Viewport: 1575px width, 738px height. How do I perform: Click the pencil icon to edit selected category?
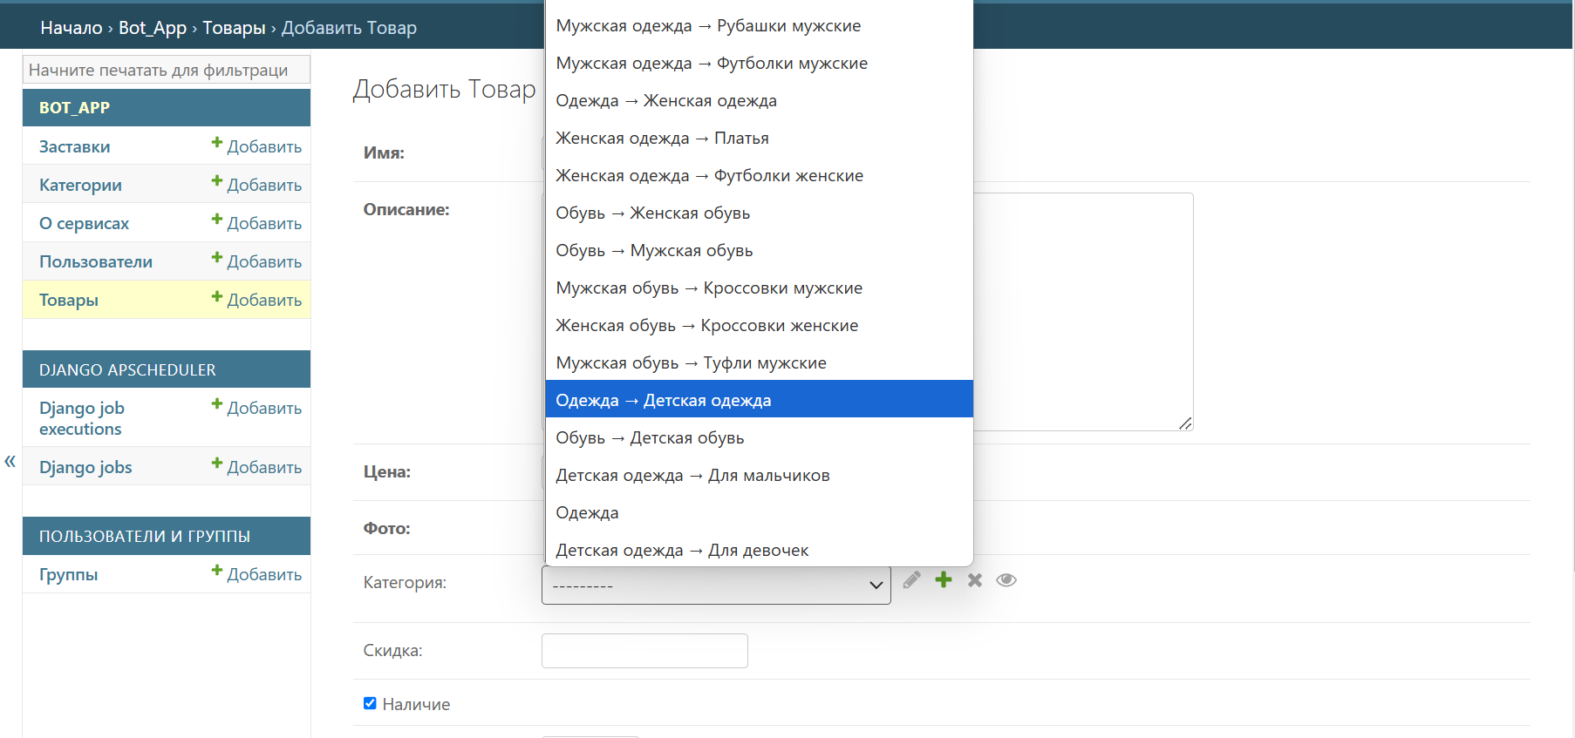click(x=911, y=580)
